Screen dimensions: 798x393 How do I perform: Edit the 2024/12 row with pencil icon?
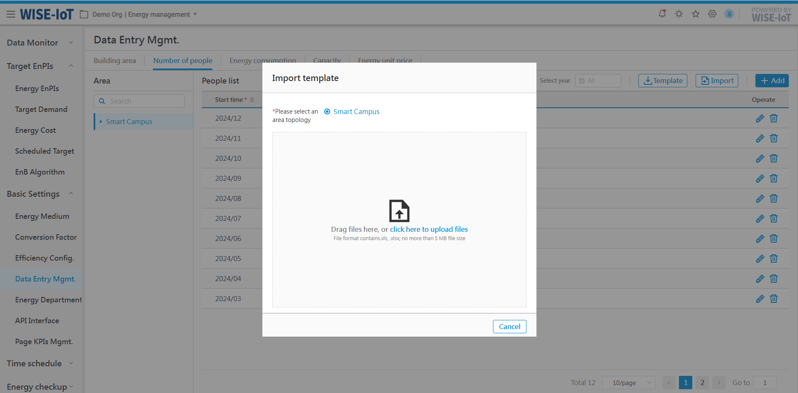pyautogui.click(x=760, y=119)
